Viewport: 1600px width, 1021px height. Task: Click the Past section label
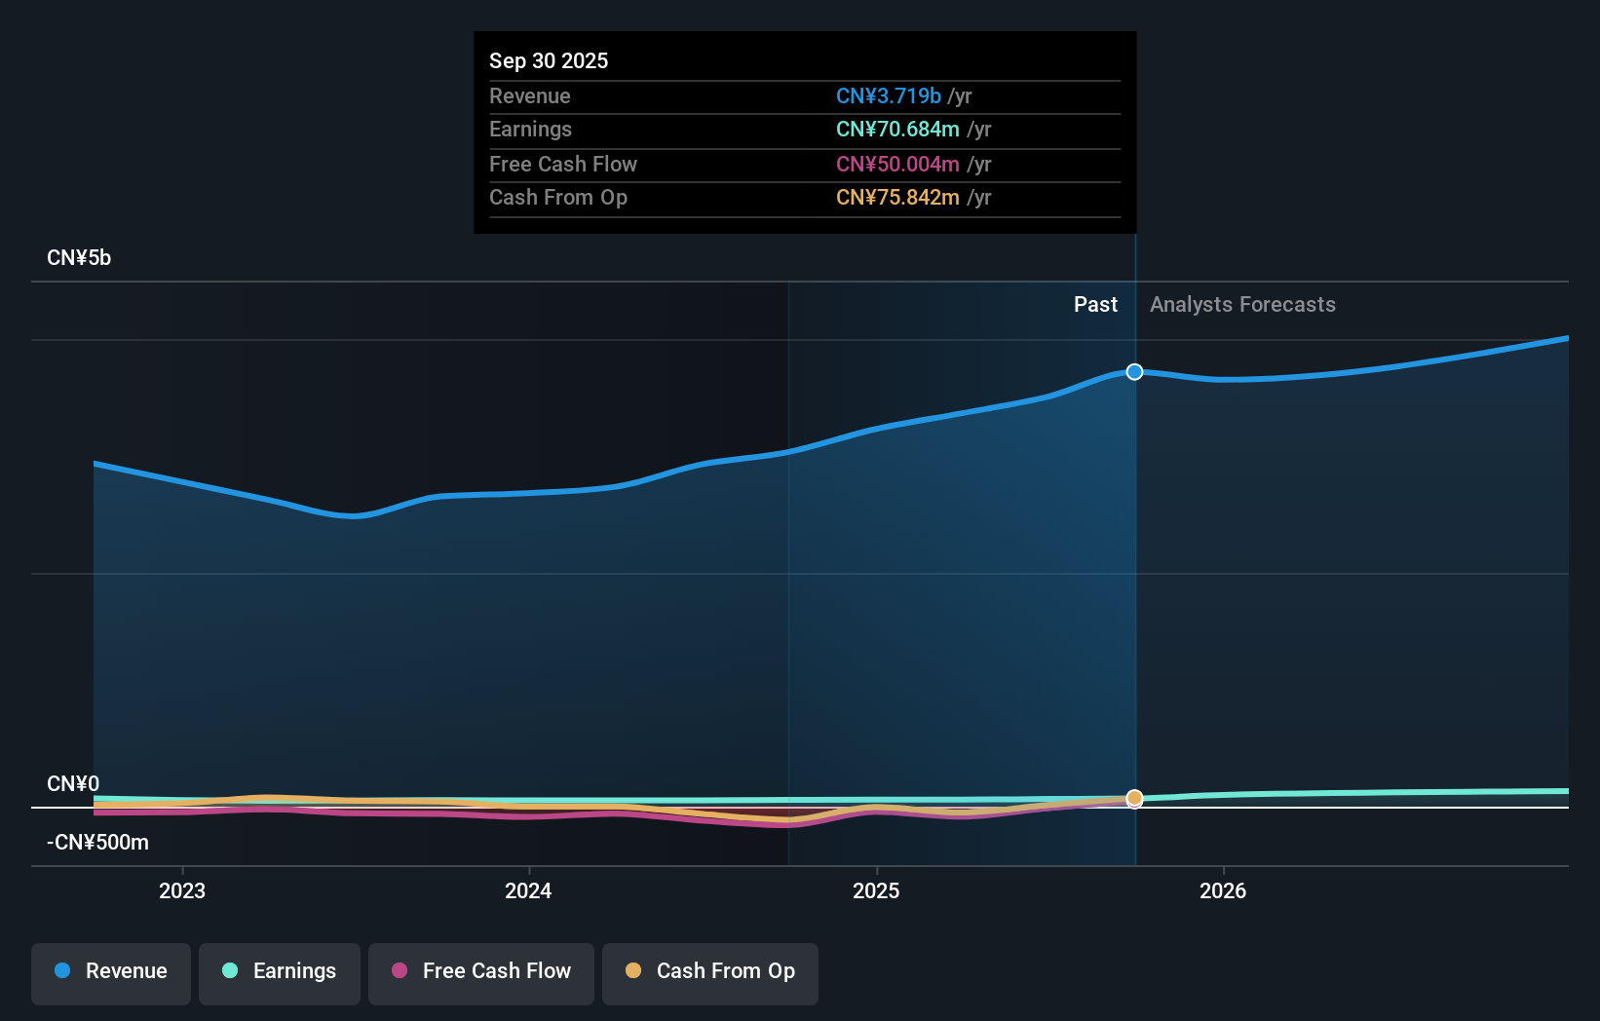pyautogui.click(x=1095, y=305)
